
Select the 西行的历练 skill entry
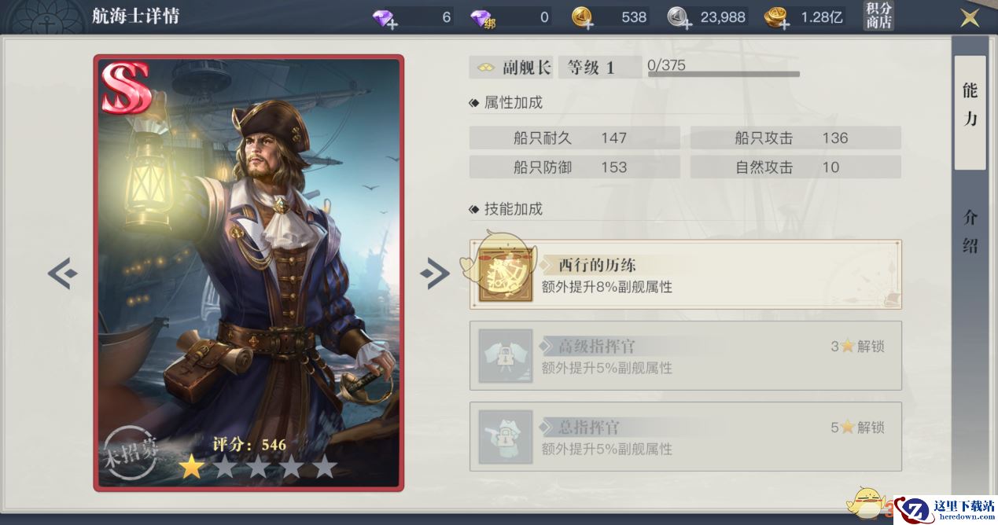[685, 274]
